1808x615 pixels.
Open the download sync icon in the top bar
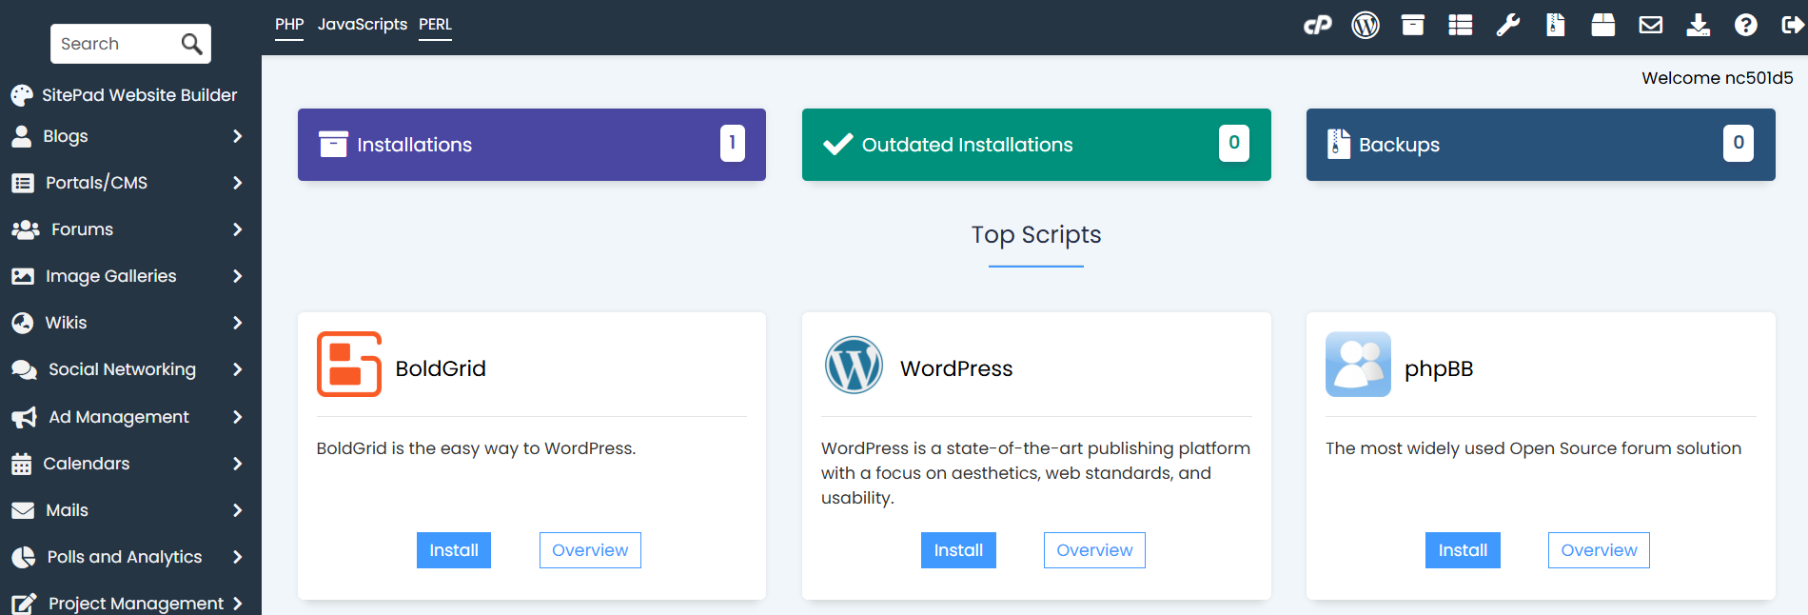point(1699,25)
